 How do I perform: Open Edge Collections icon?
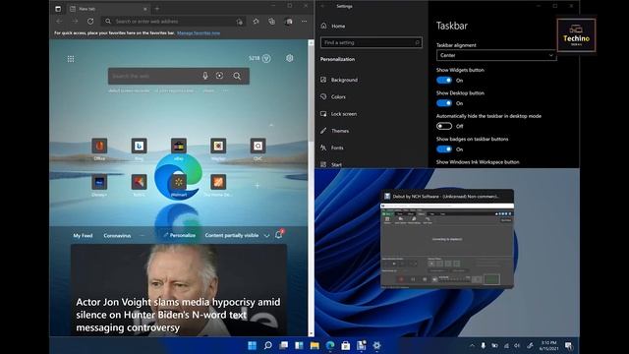(x=272, y=22)
